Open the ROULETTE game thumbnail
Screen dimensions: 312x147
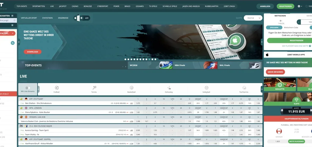(280, 84)
